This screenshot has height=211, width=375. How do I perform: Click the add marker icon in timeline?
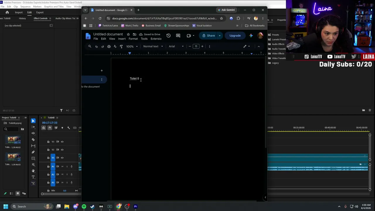[x=62, y=128]
